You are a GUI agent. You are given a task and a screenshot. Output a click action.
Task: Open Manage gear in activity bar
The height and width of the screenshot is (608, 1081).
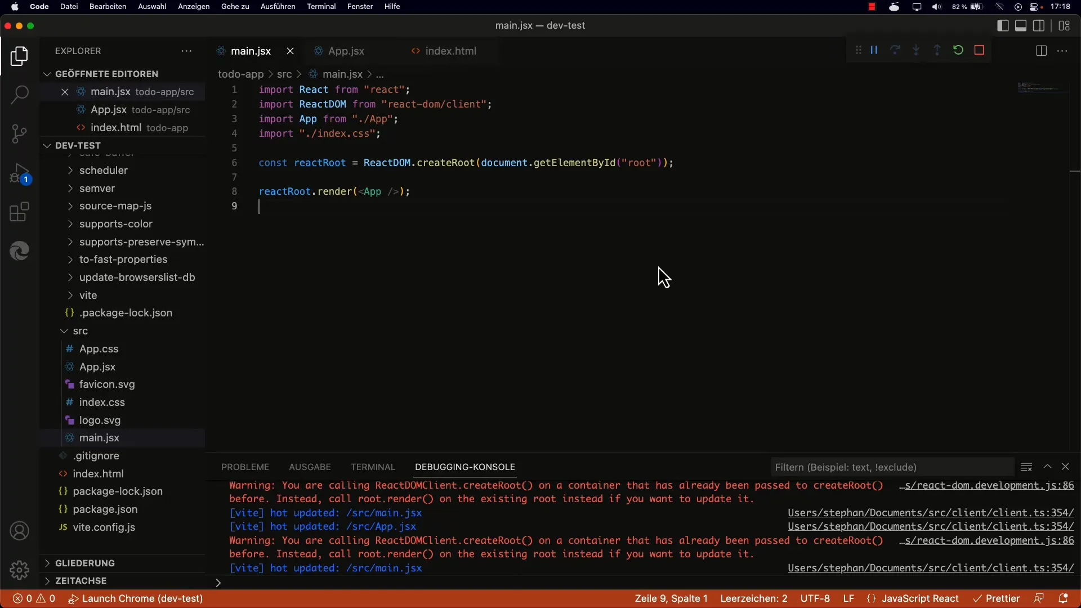click(19, 570)
